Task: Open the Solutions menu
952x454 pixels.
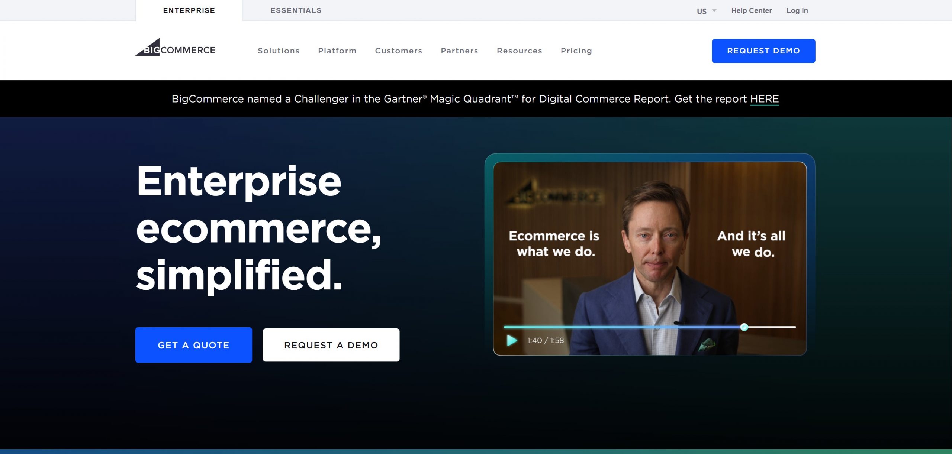Action: click(x=279, y=51)
